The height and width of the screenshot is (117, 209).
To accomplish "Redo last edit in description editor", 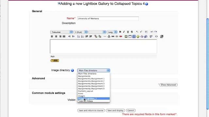I will 156,32.
